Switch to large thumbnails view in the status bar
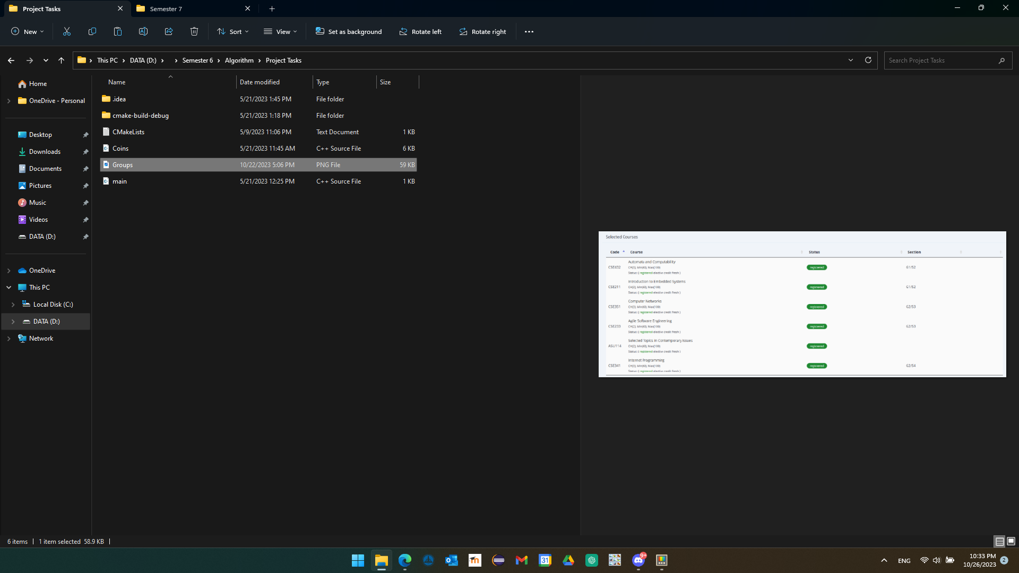 click(1011, 541)
